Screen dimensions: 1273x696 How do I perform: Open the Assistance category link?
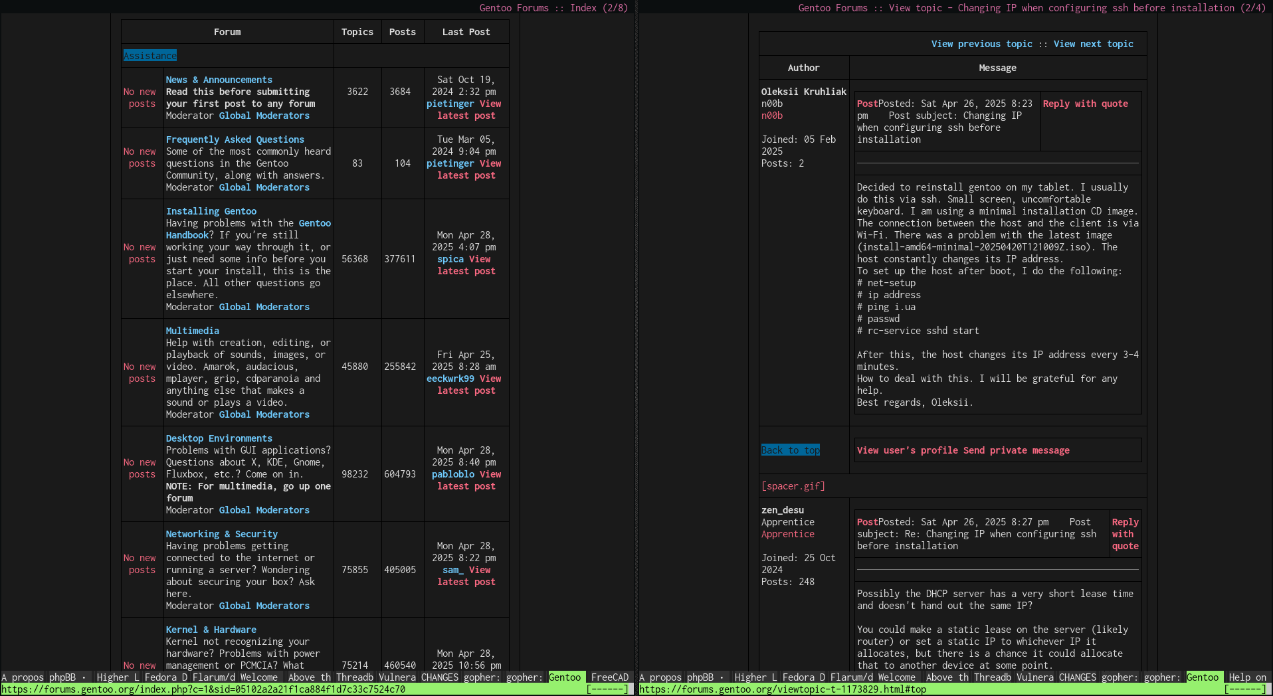(x=149, y=56)
